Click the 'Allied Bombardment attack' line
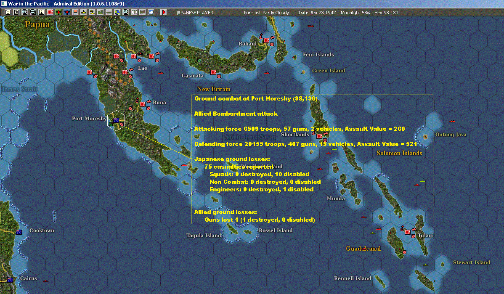The image size is (504, 294). pyautogui.click(x=236, y=114)
